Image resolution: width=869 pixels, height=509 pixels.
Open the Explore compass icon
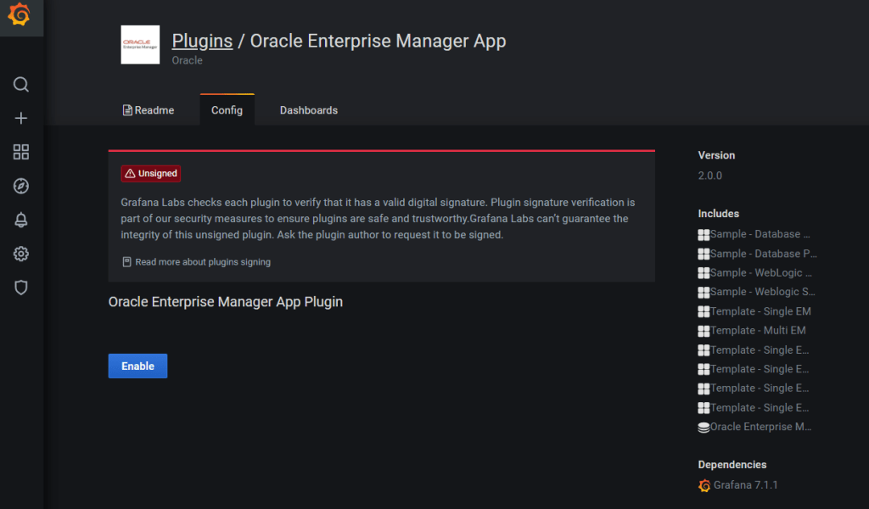pos(21,186)
